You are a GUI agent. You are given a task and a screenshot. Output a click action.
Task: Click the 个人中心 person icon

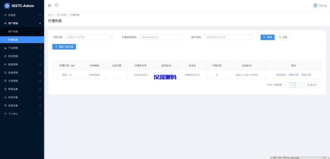click(5, 114)
